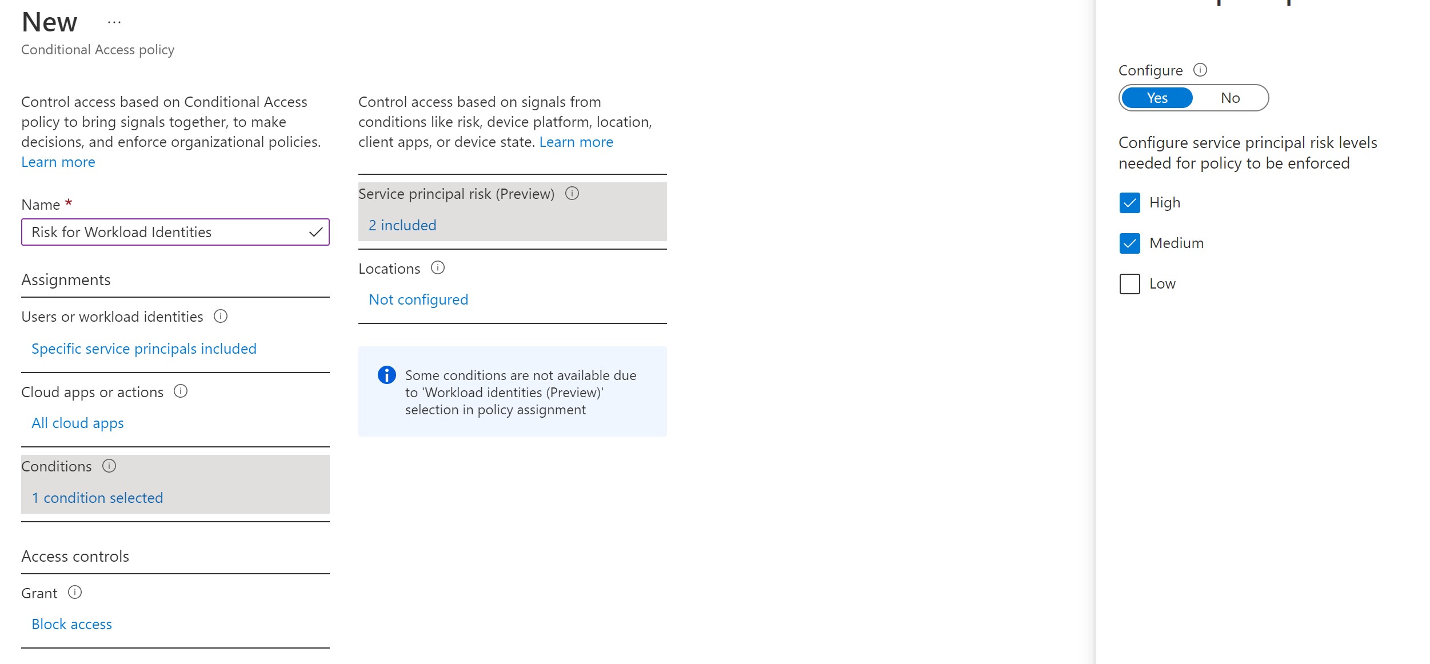Viewport: 1430px width, 664px height.
Task: Select All cloud apps option
Action: (x=77, y=422)
